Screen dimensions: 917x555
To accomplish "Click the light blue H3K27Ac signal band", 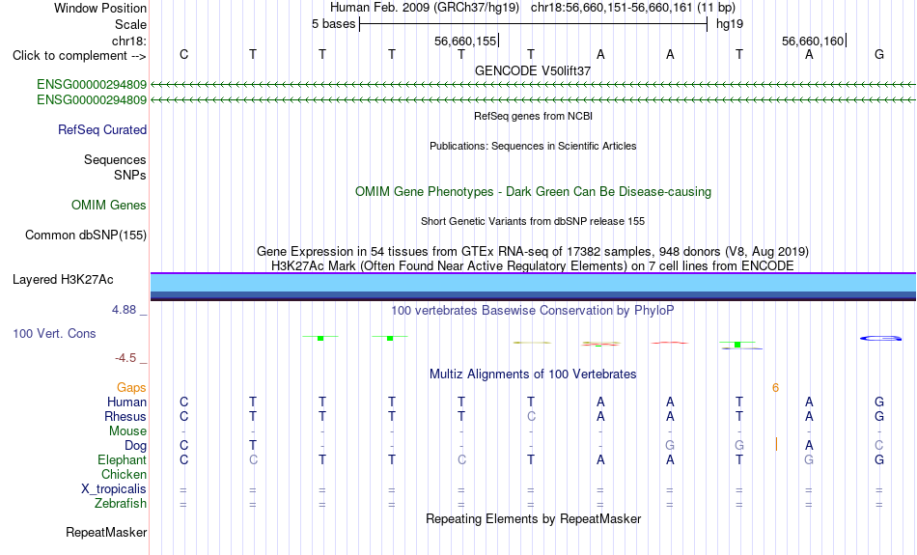I will point(533,283).
